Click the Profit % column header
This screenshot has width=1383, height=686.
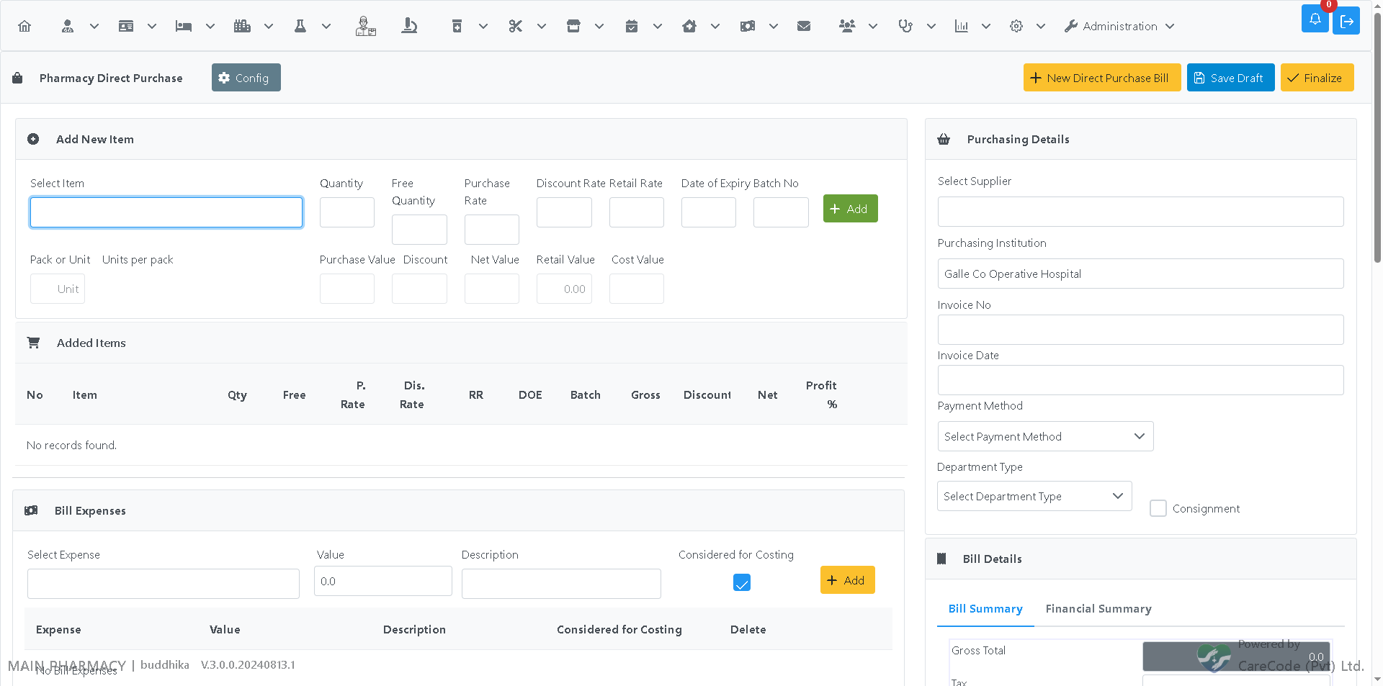pos(821,394)
